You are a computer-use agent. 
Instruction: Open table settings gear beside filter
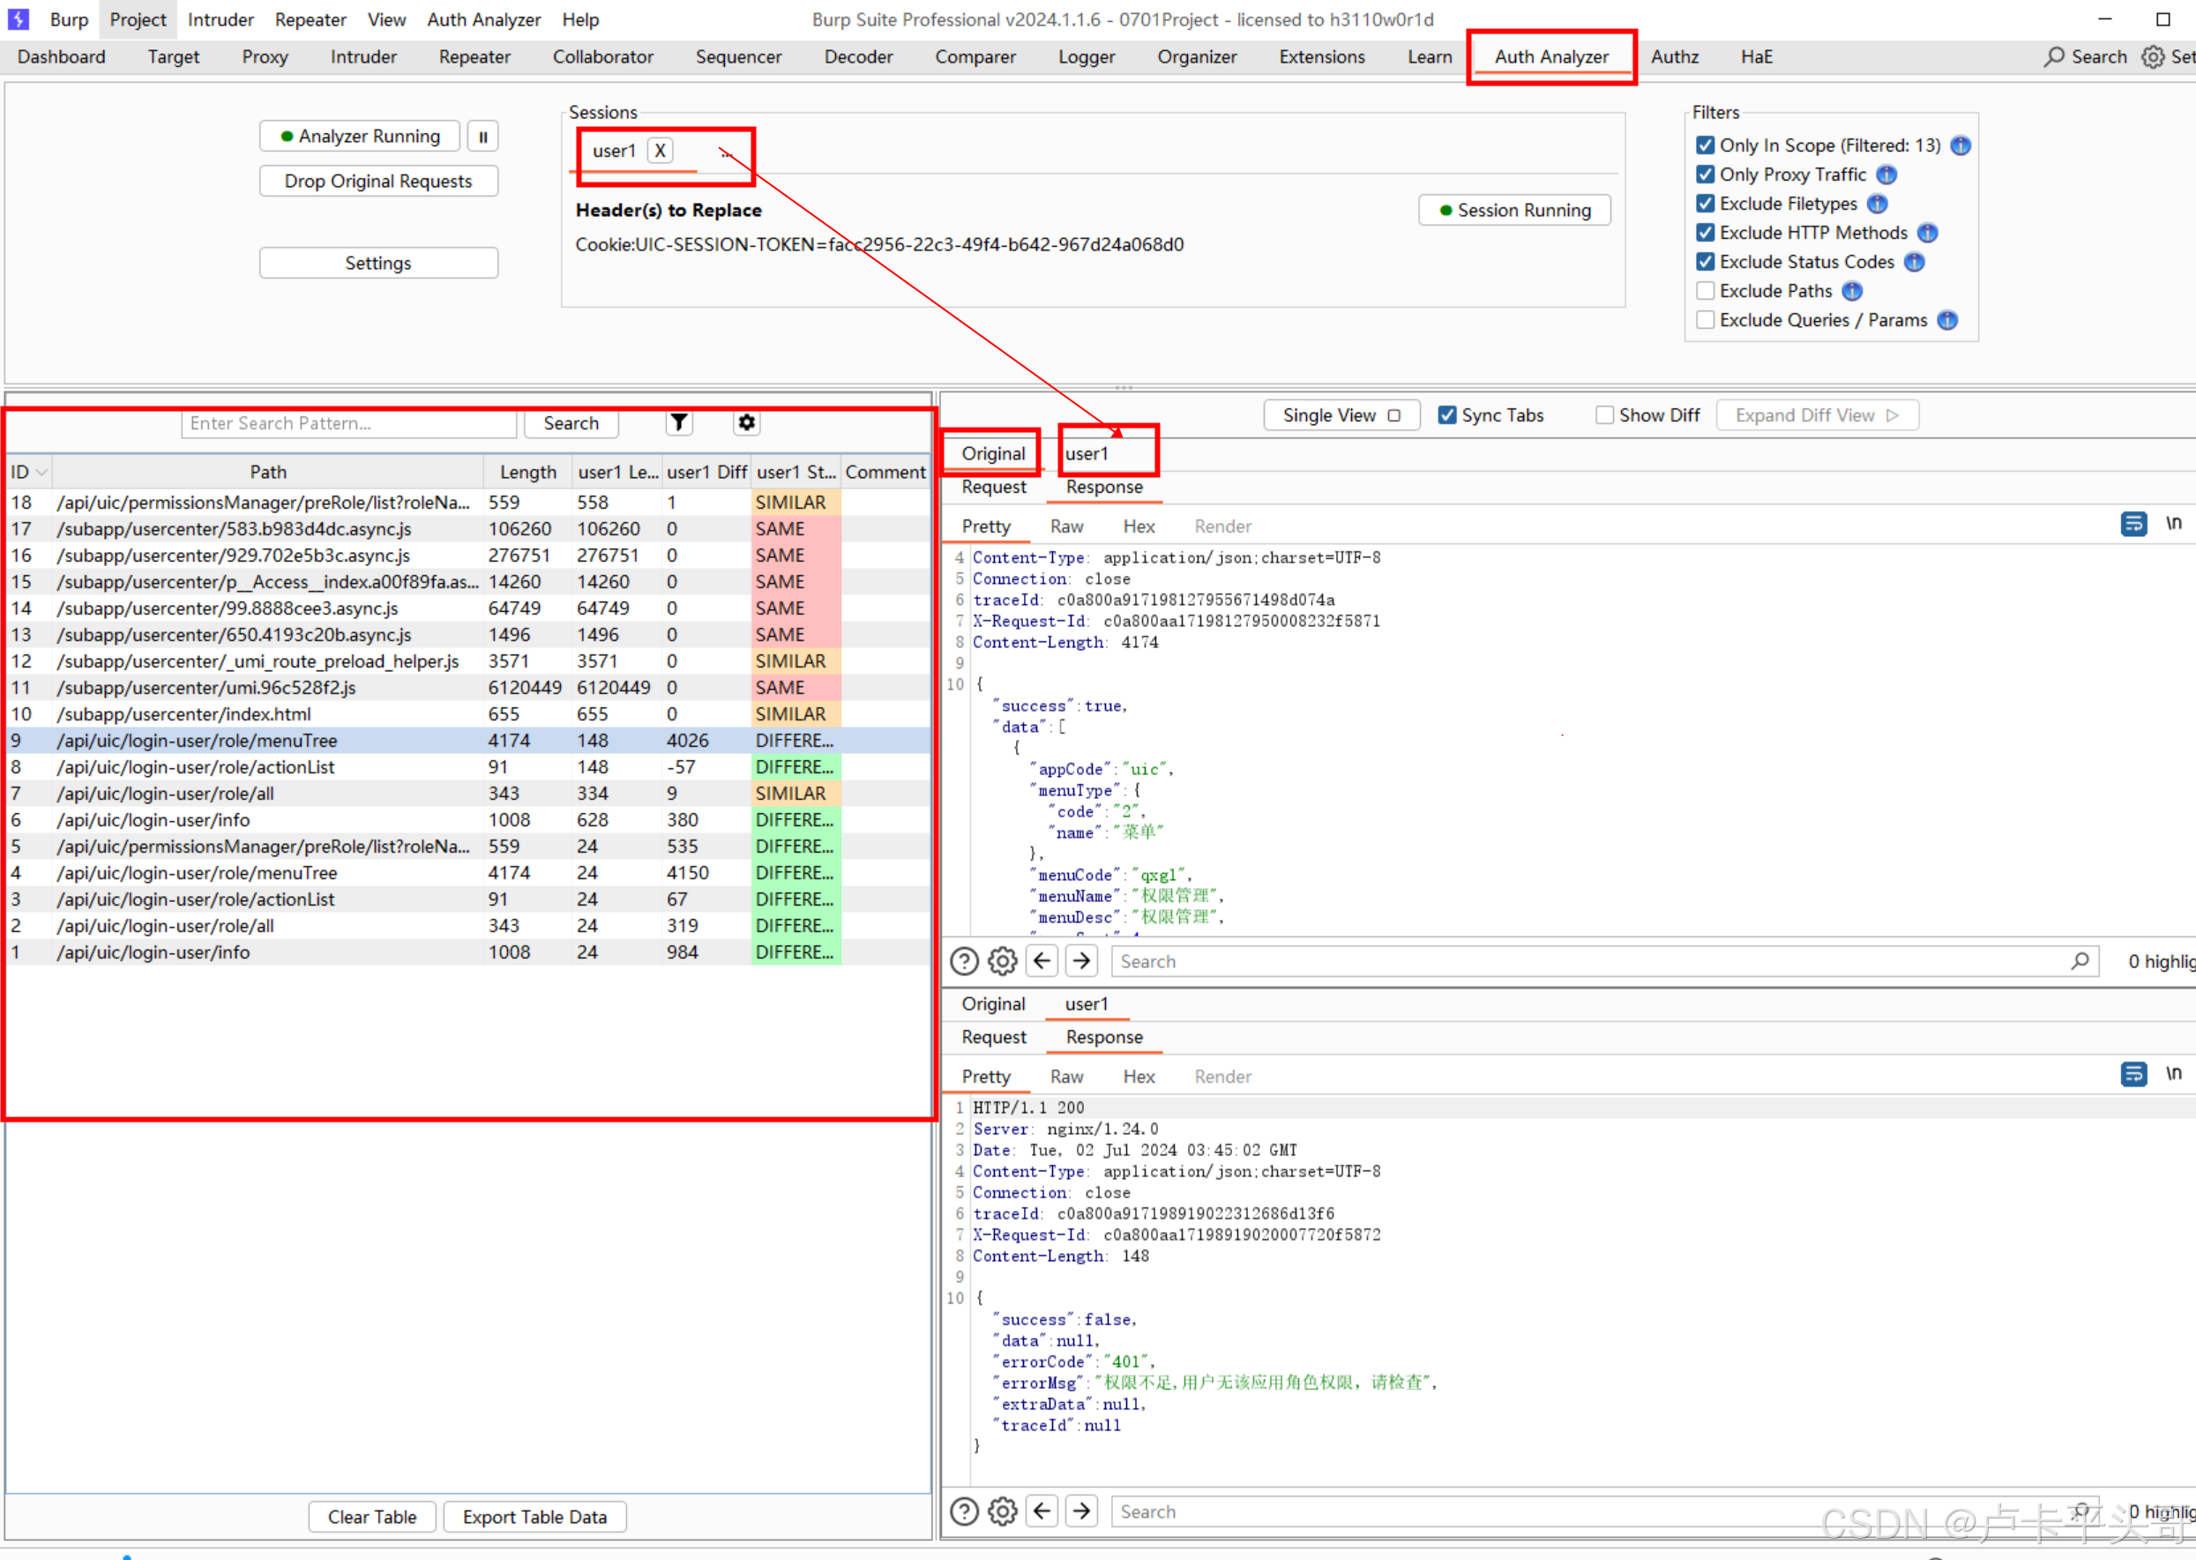[746, 422]
